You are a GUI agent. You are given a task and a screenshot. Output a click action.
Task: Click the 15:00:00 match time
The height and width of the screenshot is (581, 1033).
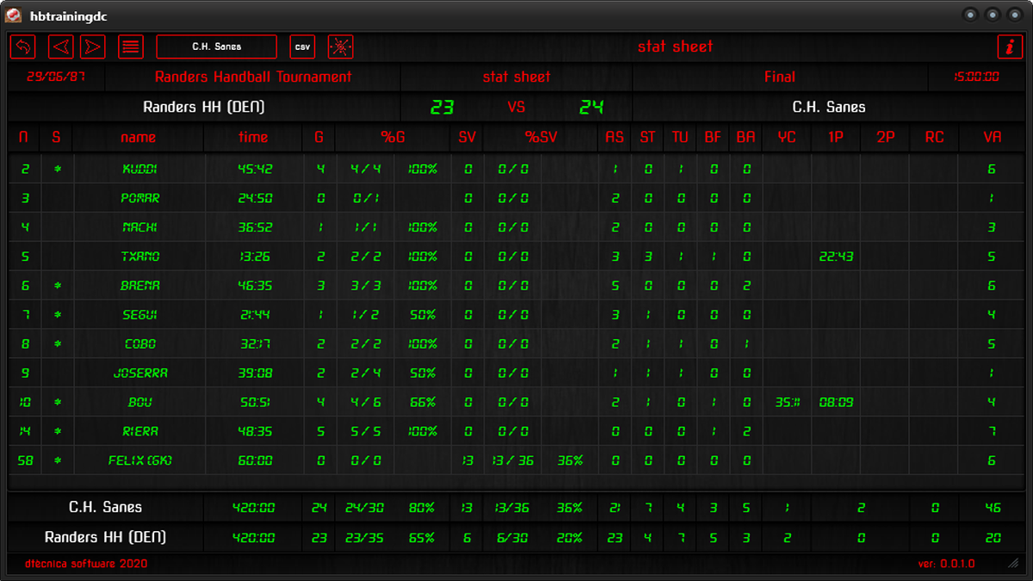pos(976,77)
